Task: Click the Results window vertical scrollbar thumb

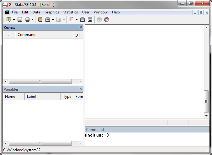Action: pos(206,102)
